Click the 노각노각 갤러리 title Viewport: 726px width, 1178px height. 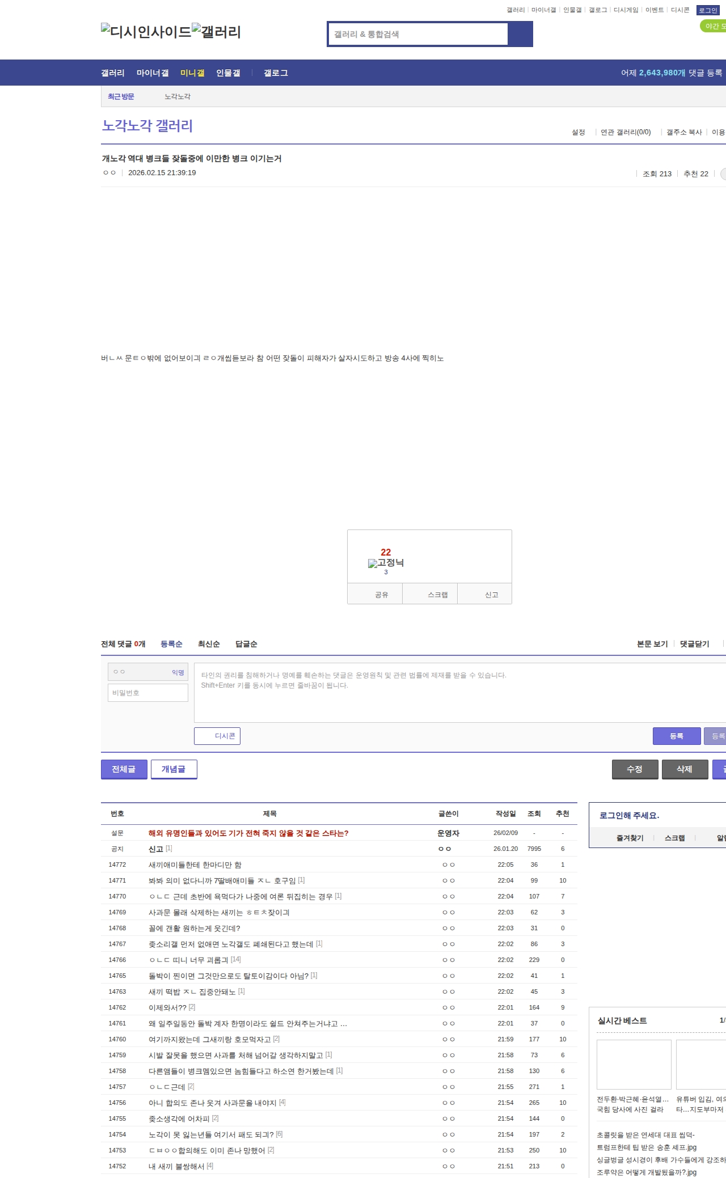pos(147,125)
